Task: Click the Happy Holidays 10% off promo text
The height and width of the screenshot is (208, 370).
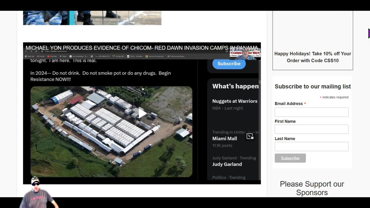Action: tap(312, 57)
